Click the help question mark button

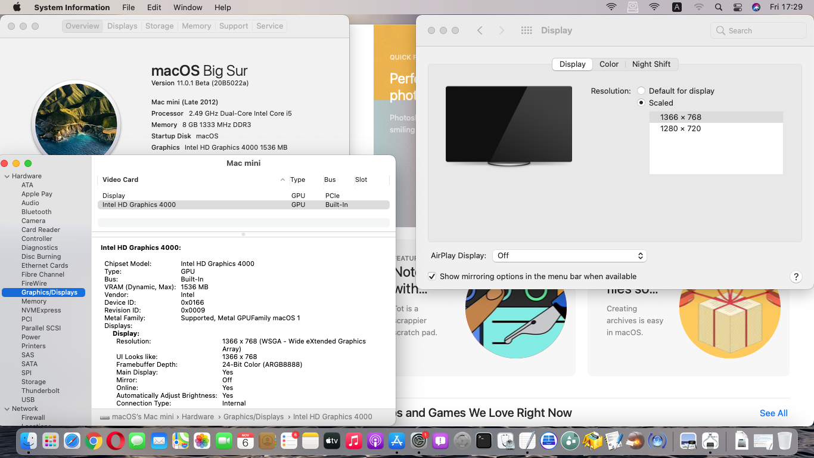click(796, 277)
